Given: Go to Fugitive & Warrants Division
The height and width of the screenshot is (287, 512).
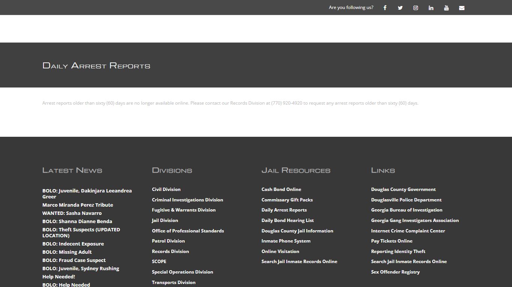Looking at the screenshot, I should (x=184, y=210).
